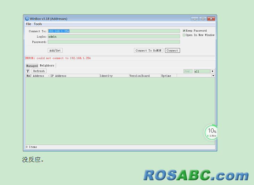This screenshot has width=254, height=185.
Task: Expand the column chooser dropdown arrow
Action: [213, 76]
